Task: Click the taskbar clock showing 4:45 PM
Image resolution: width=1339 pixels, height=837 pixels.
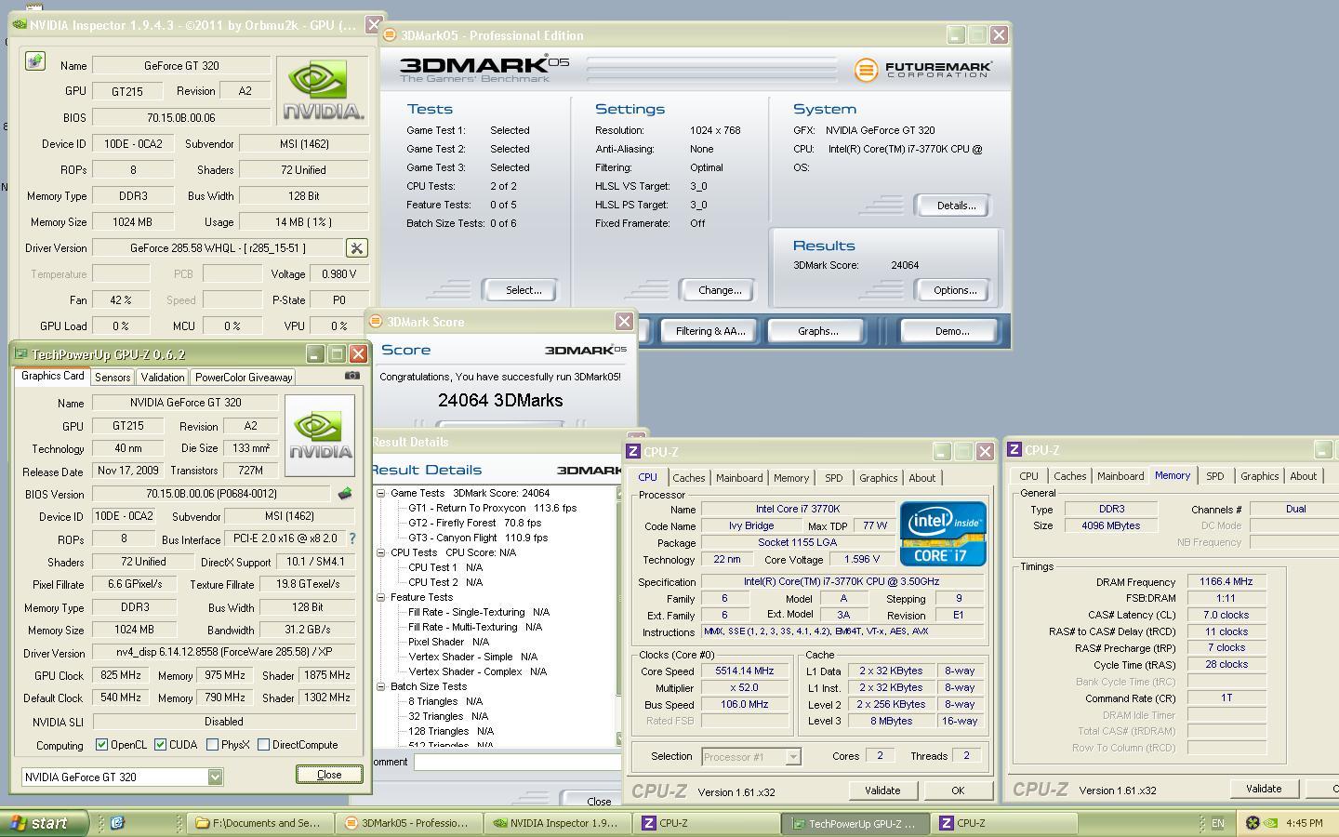Action: (1305, 823)
